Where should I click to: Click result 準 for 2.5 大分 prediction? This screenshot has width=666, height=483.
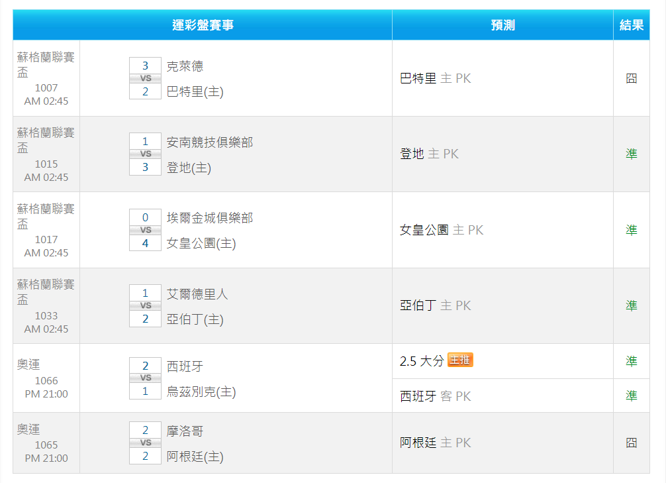pos(631,361)
